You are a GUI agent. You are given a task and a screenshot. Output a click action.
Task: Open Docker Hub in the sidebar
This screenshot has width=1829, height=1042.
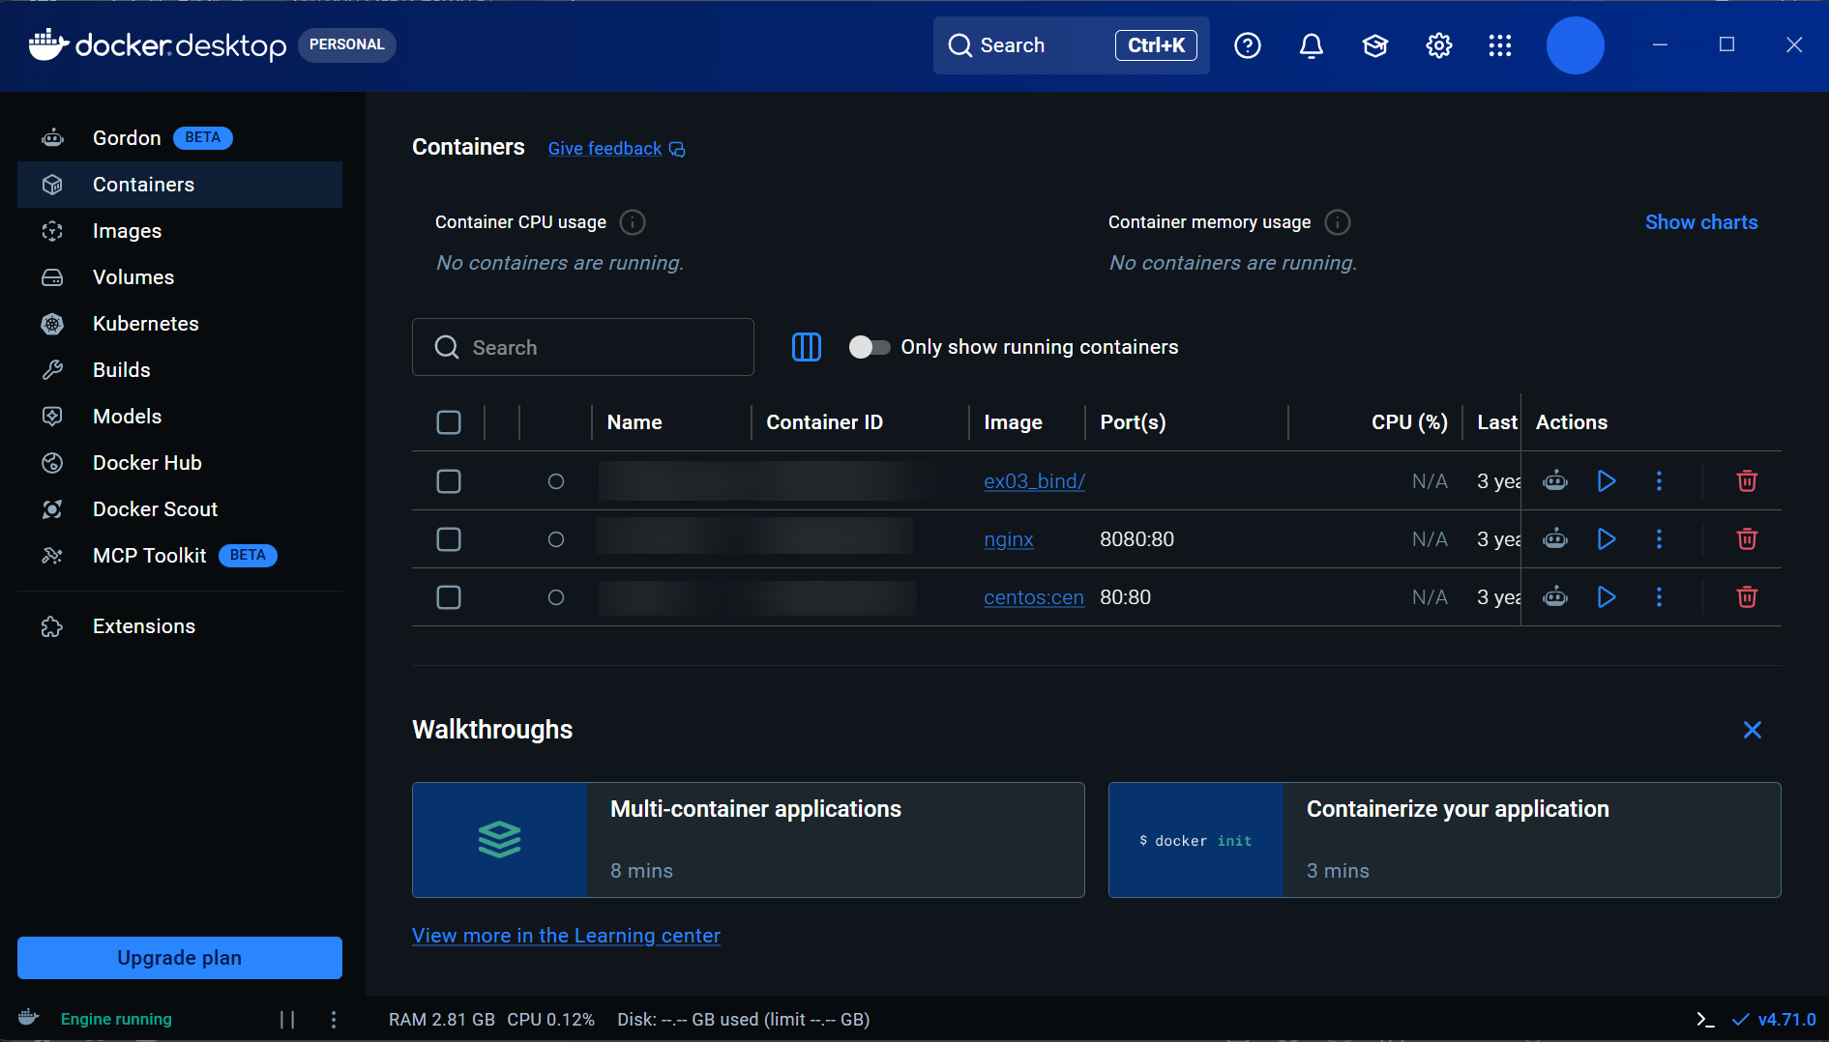[180, 463]
